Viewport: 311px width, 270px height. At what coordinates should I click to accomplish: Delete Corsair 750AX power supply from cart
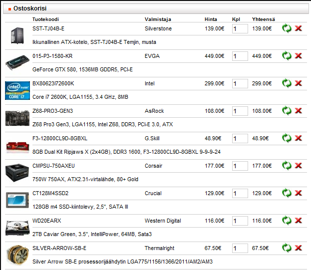[298, 166]
